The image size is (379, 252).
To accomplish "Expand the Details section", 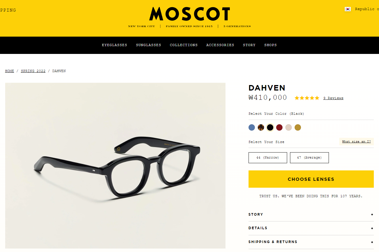I will coord(311,228).
